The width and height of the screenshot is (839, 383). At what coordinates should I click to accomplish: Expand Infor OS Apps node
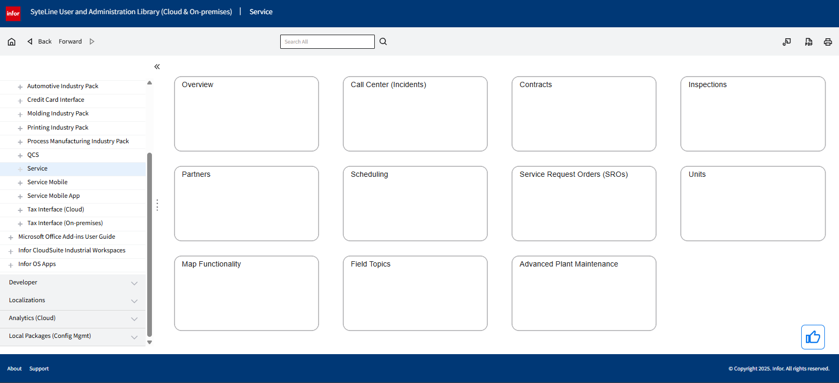[x=11, y=265]
